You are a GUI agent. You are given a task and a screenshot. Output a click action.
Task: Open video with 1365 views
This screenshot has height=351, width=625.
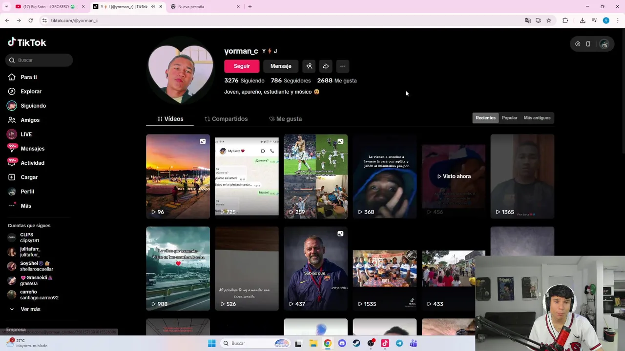click(522, 176)
